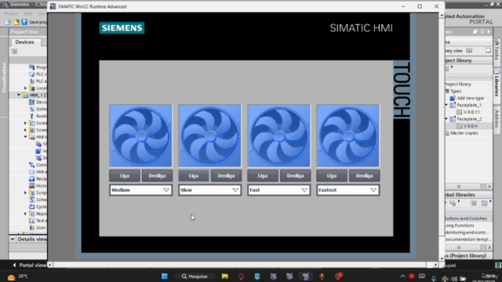
Task: Open the Fast speed dropdown
Action: click(x=279, y=190)
